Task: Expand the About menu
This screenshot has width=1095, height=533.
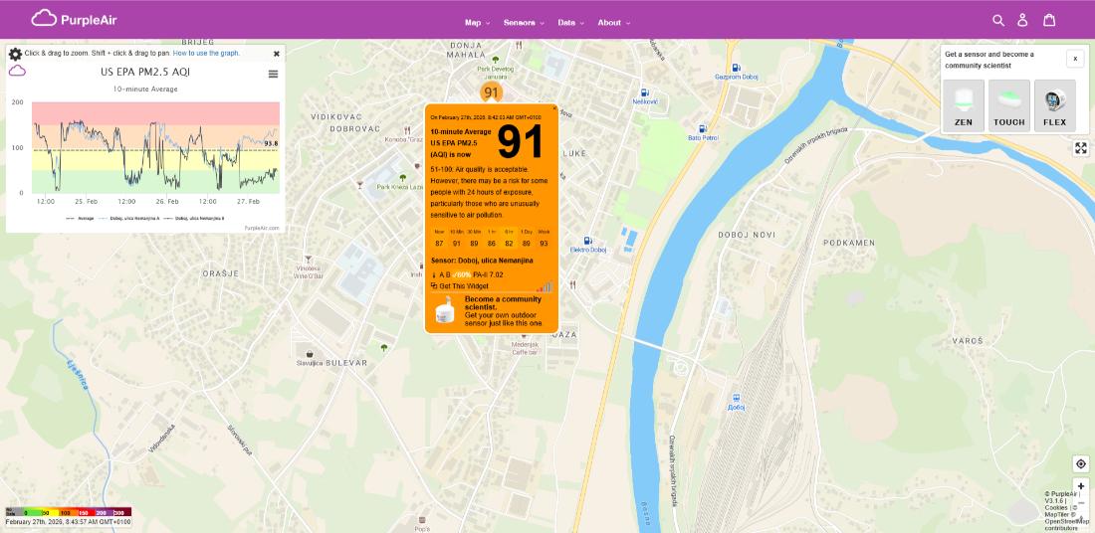Action: (613, 22)
